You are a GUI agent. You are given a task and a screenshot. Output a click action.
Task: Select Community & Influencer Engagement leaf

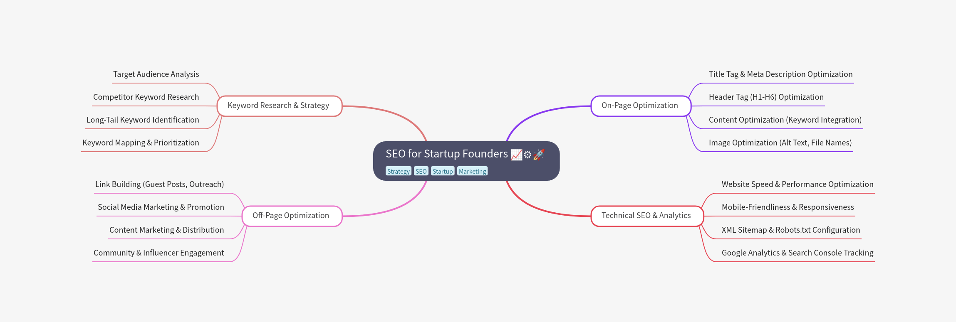[x=159, y=253]
